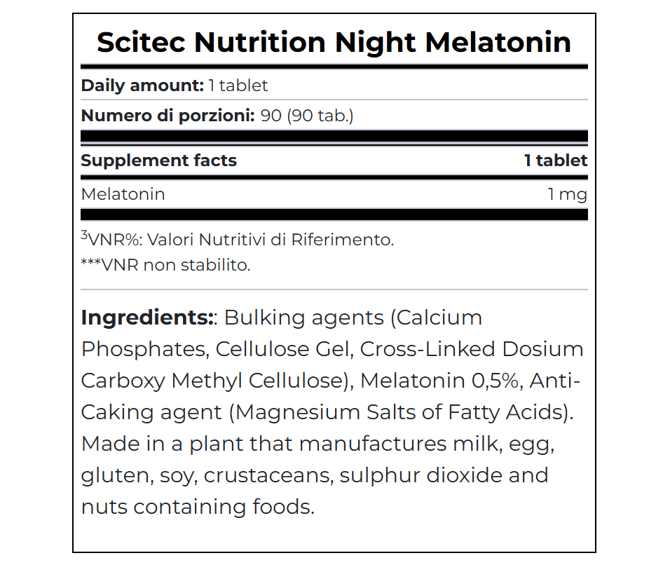Click the 'Supplement facts' header
The image size is (670, 579).
pyautogui.click(x=159, y=161)
